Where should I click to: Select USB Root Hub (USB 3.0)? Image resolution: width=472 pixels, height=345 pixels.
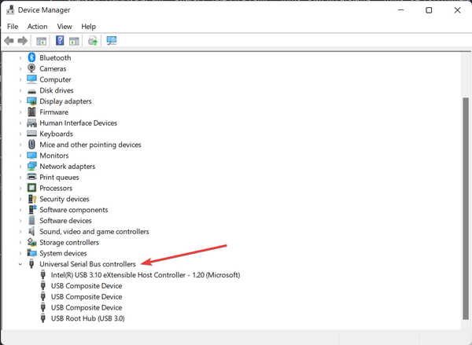(87, 318)
